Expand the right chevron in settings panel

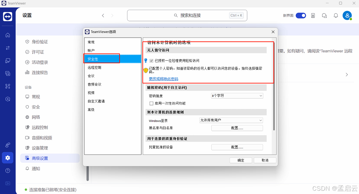pos(347,74)
